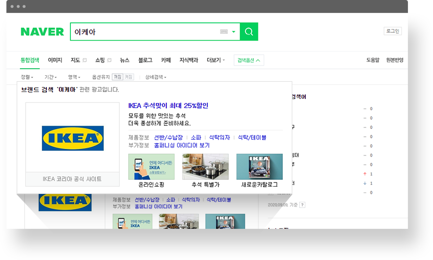Click the small icon next to 쇼핑 tab
Viewport: 433px width, 260px height.
(109, 60)
